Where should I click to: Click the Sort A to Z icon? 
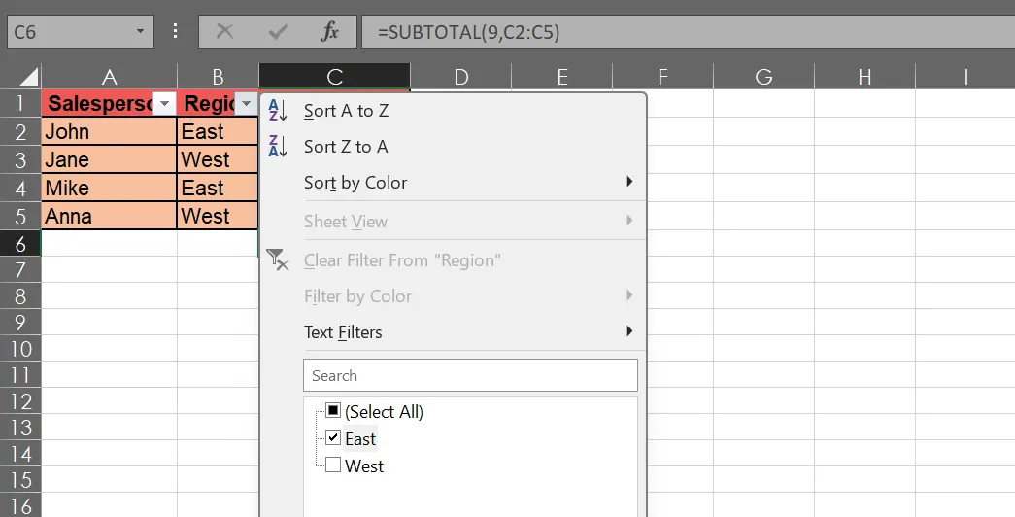[x=278, y=111]
